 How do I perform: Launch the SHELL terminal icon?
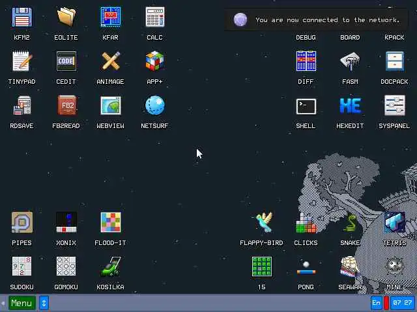(306, 107)
